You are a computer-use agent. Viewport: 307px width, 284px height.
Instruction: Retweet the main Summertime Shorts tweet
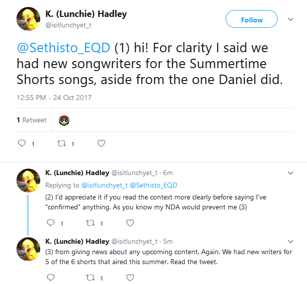click(x=62, y=144)
